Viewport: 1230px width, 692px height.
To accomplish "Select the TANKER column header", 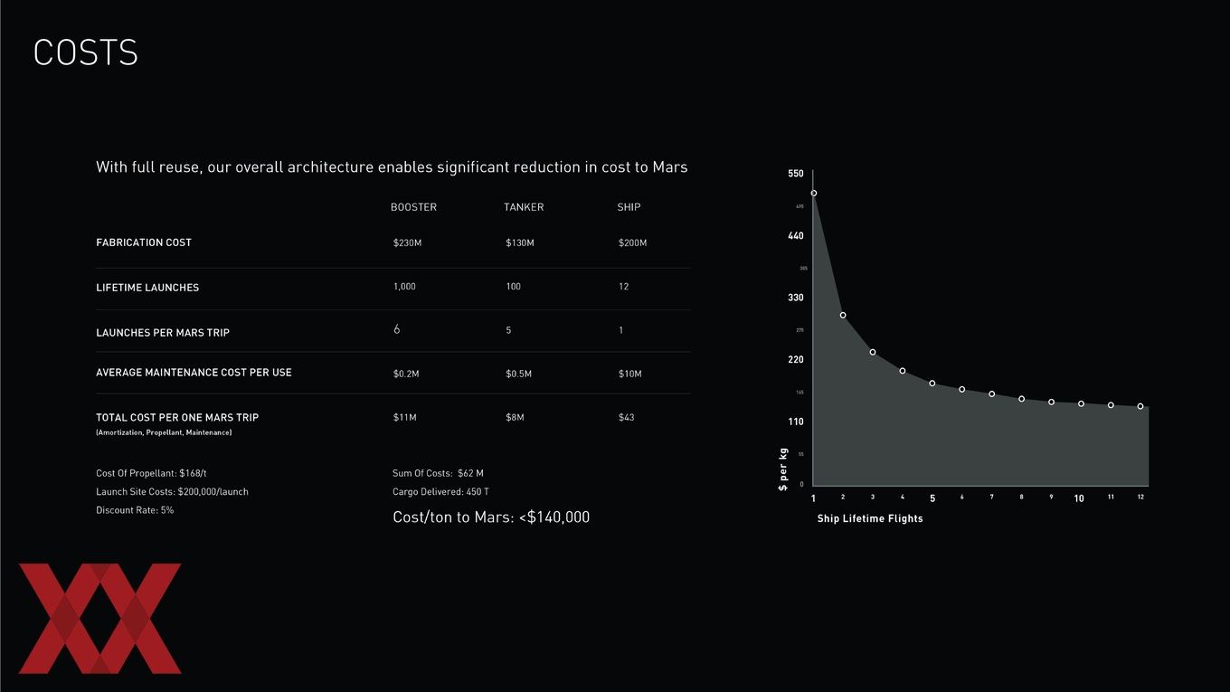I will point(524,207).
